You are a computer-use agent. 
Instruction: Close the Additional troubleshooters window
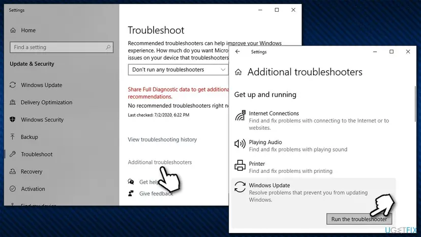pyautogui.click(x=408, y=51)
